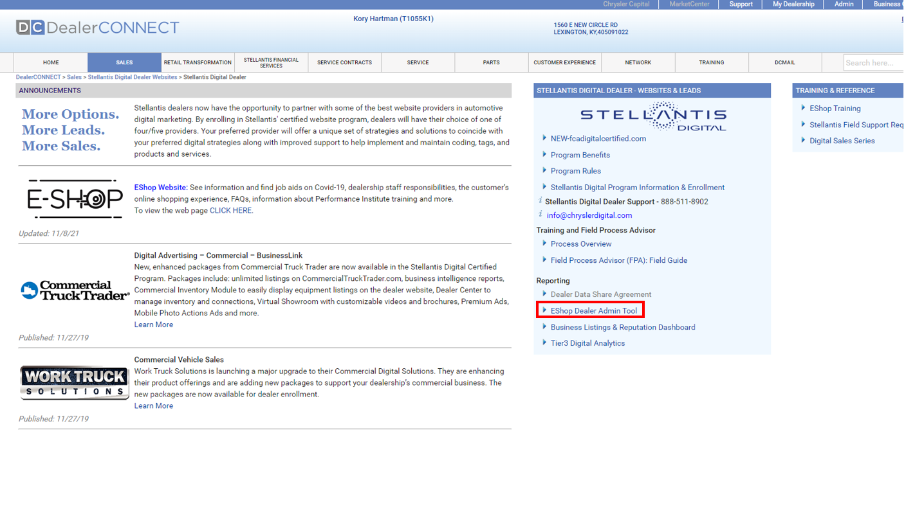Open the Stellantis Field Support link

857,125
